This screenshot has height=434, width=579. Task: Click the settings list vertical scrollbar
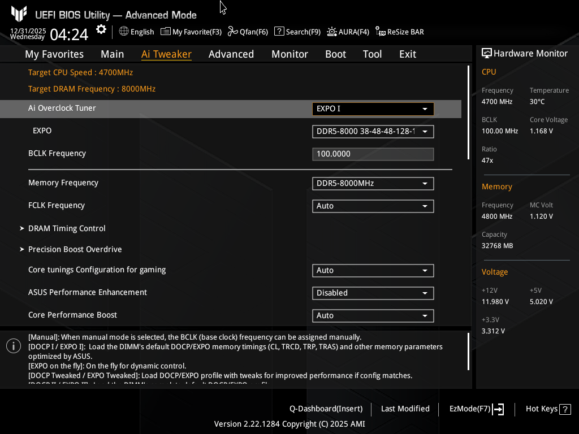(x=469, y=113)
